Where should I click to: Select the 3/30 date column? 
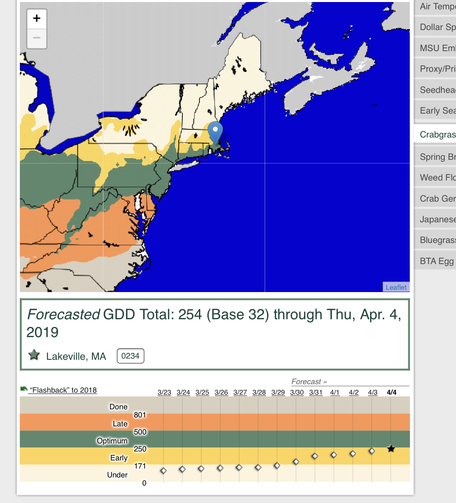[x=297, y=392]
